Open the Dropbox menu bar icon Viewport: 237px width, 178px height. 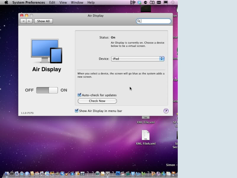pos(139,2)
